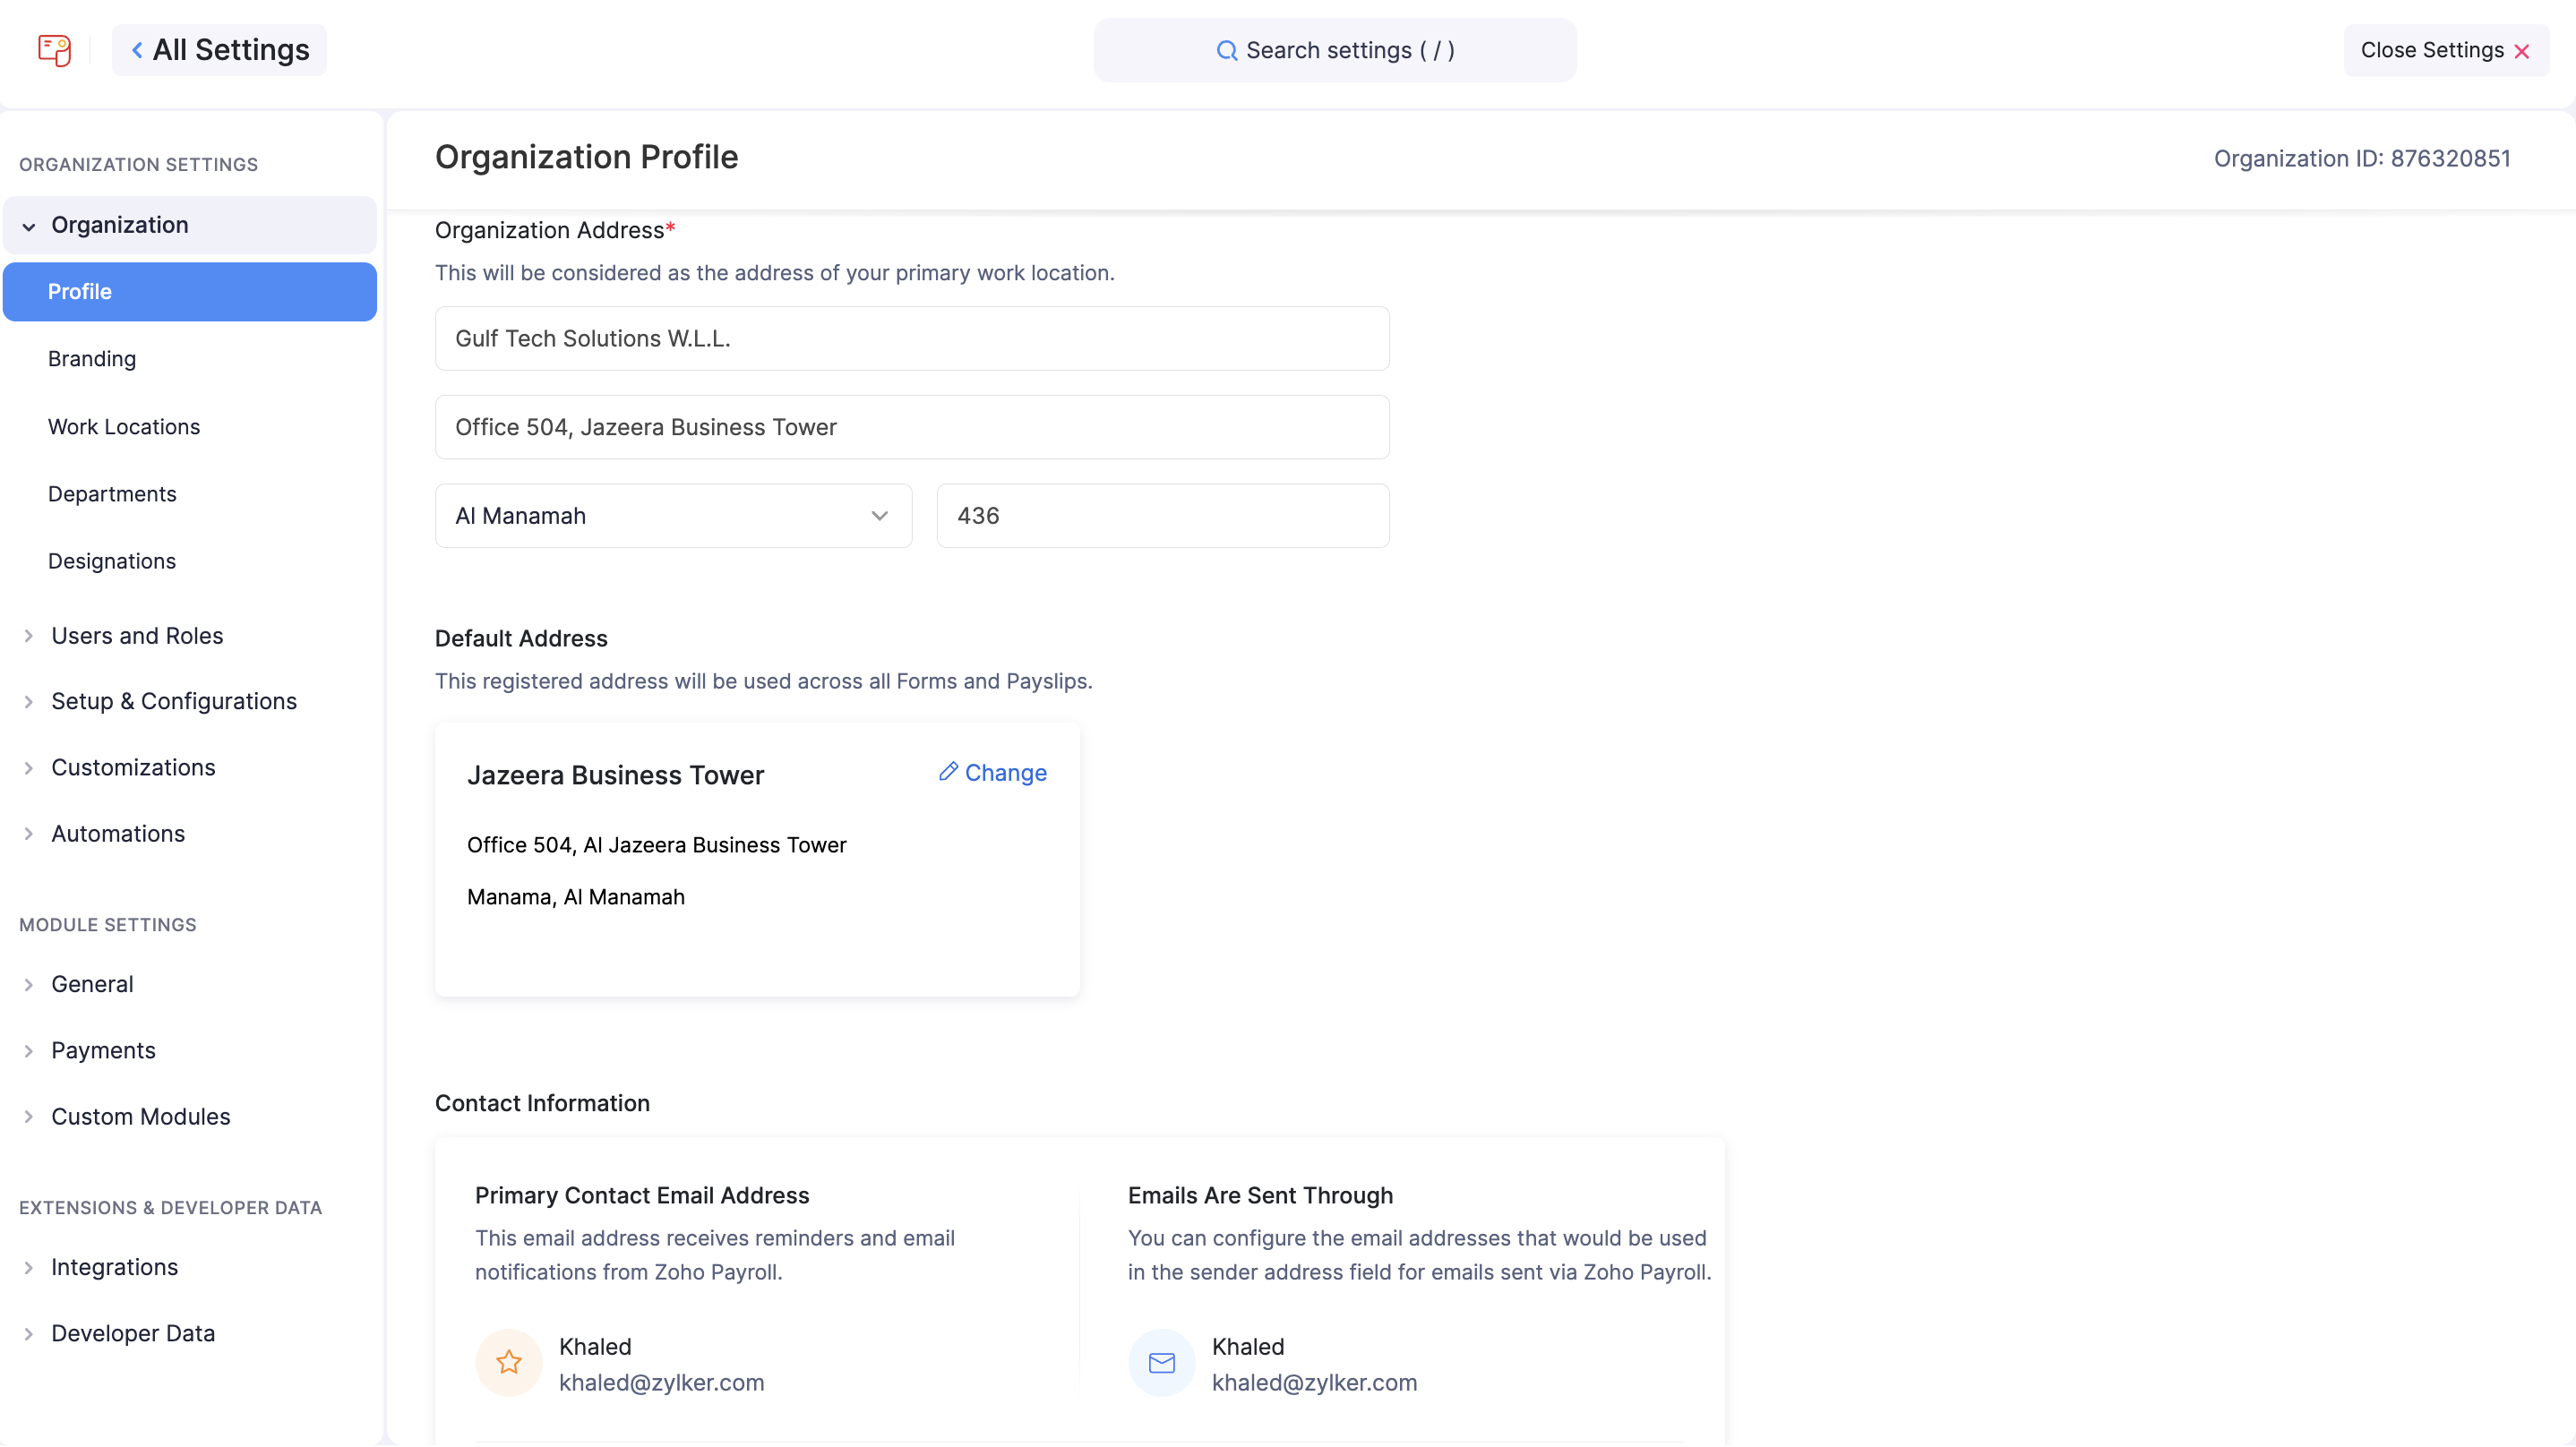Switch to the Branding settings page
The width and height of the screenshot is (2576, 1447).
[91, 358]
